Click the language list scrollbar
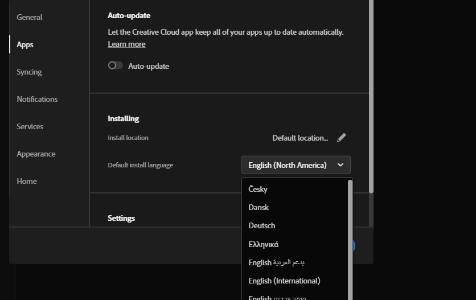 click(350, 240)
